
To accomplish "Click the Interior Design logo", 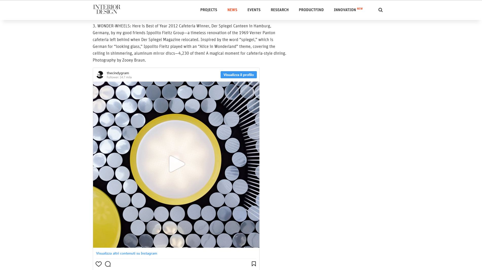I will click(x=107, y=9).
